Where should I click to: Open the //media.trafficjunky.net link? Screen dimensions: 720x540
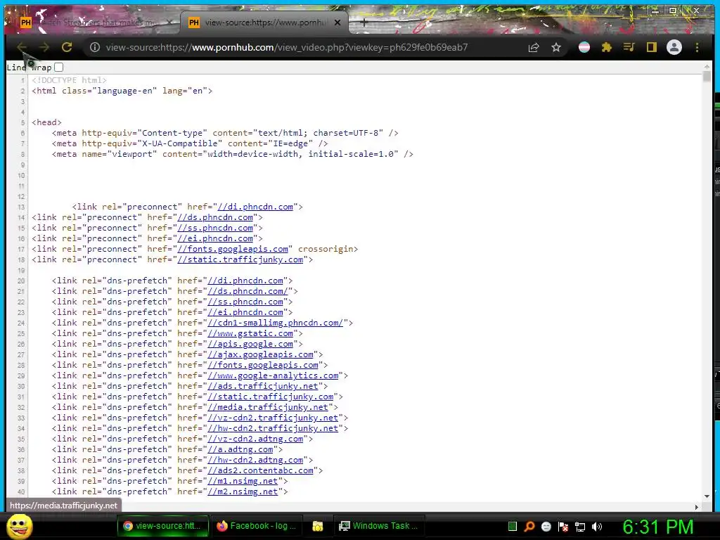pyautogui.click(x=268, y=407)
